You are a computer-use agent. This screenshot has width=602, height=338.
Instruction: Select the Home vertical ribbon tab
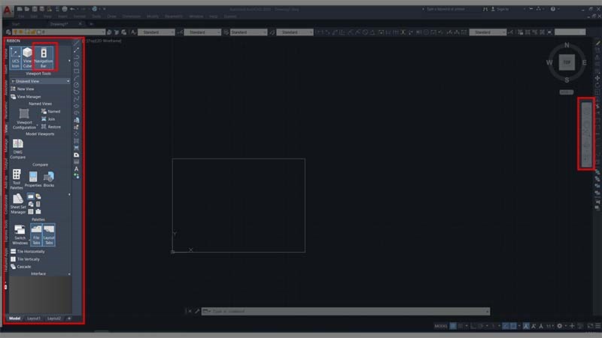click(6, 53)
